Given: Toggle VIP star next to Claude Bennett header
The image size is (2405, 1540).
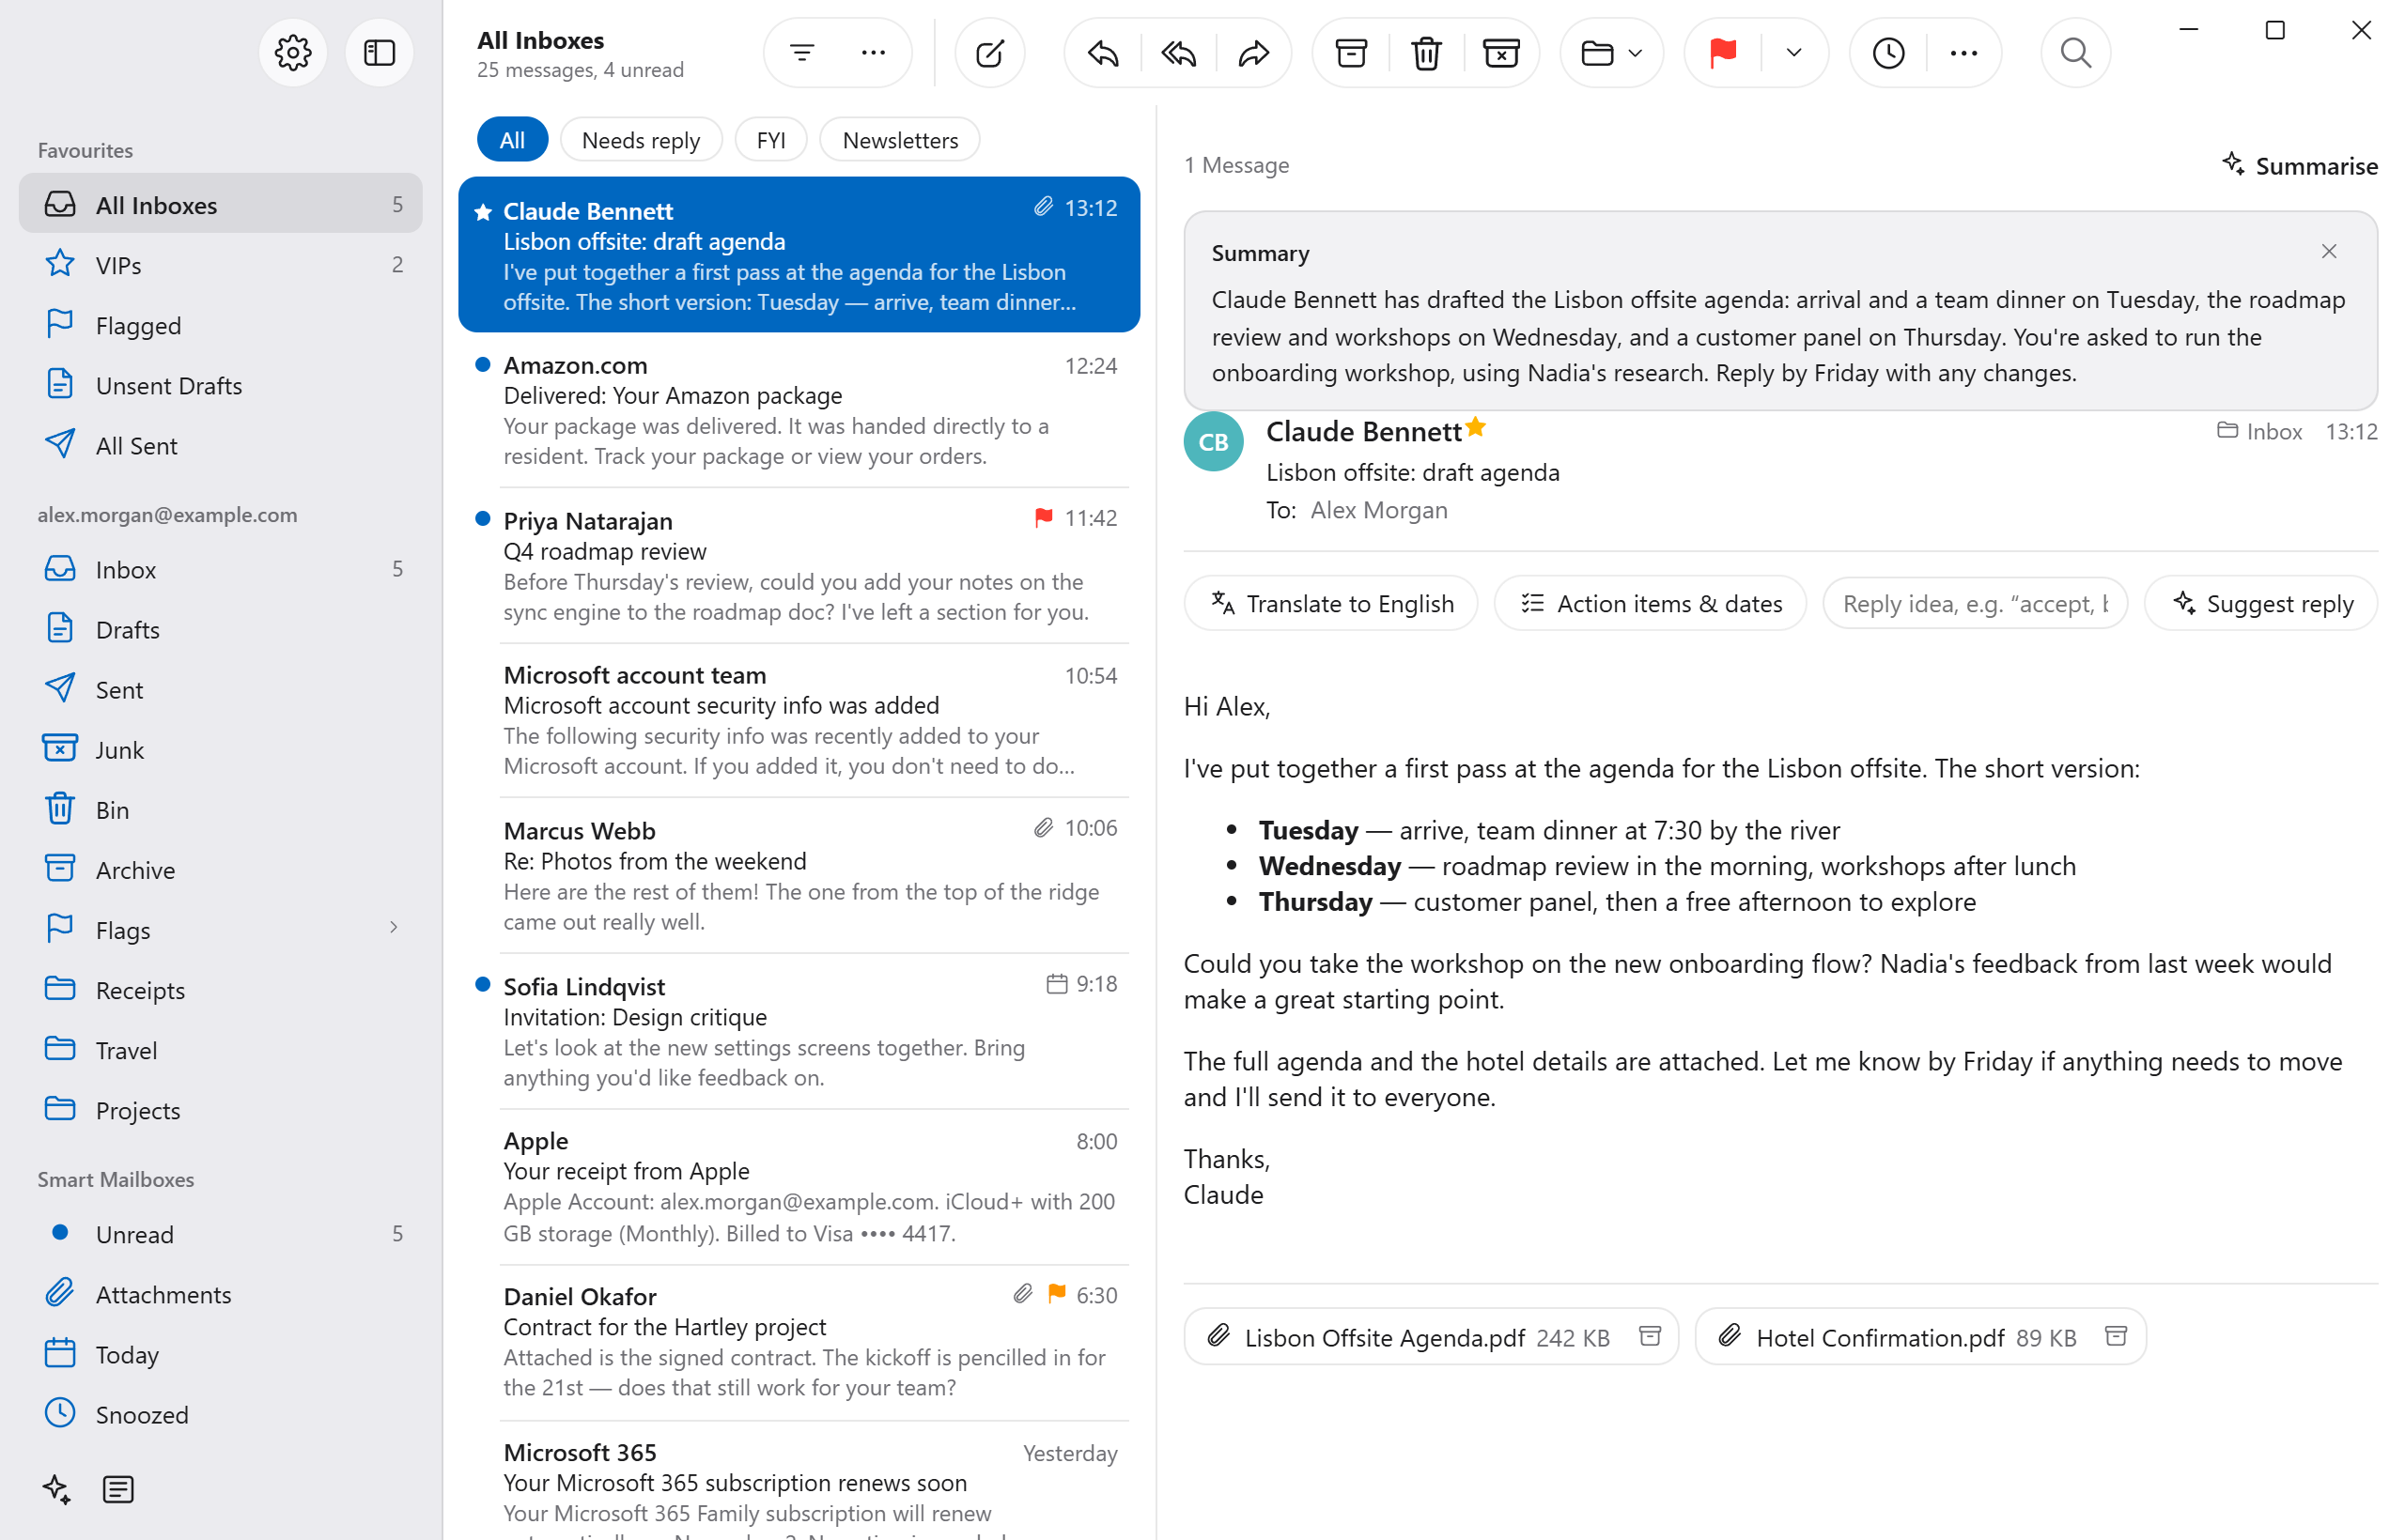Looking at the screenshot, I should tap(1475, 428).
